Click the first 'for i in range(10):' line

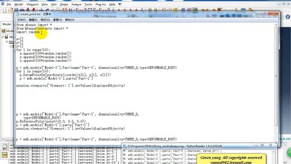(33, 50)
